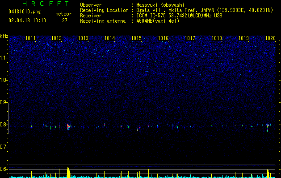Click the 1.0 kHz axis label
This screenshot has width=281, height=178.
click(x=4, y=80)
